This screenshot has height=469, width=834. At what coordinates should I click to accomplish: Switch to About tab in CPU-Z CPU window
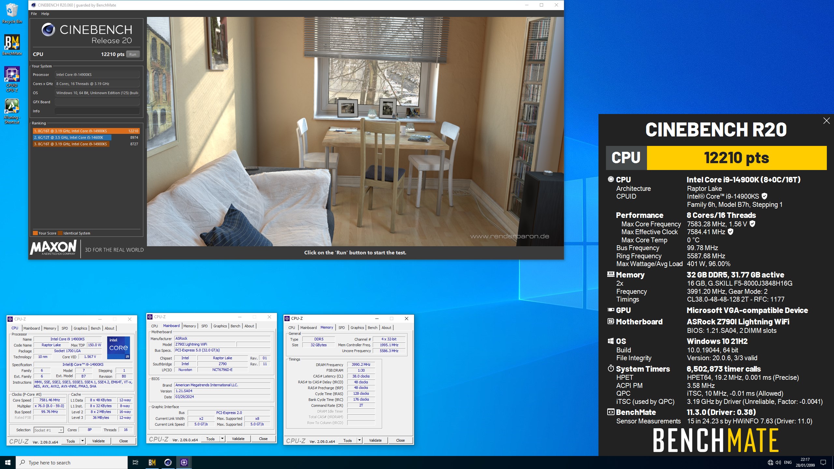point(109,328)
